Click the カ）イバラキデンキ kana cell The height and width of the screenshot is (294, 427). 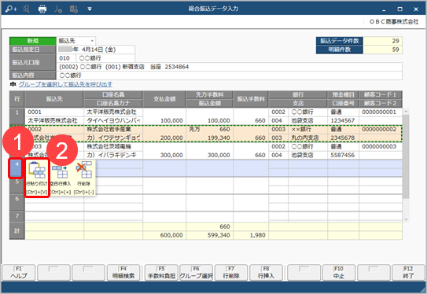tap(113, 155)
